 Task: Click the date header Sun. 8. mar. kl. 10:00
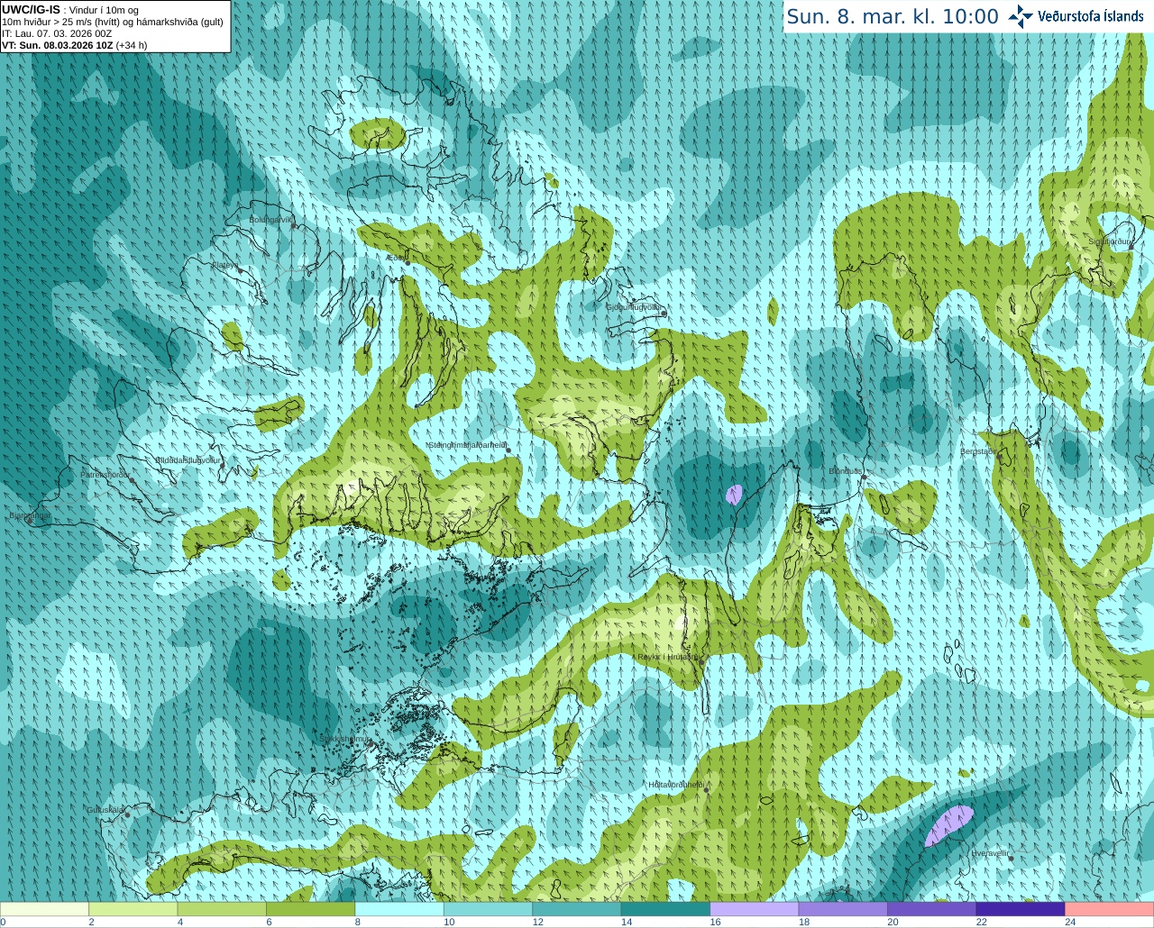893,16
